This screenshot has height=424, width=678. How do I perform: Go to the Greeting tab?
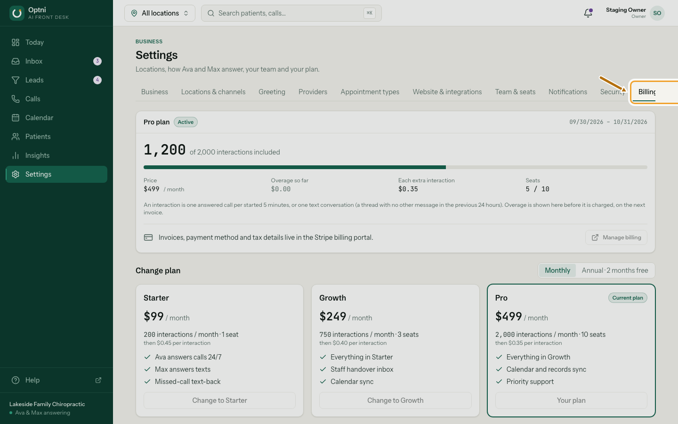click(272, 92)
